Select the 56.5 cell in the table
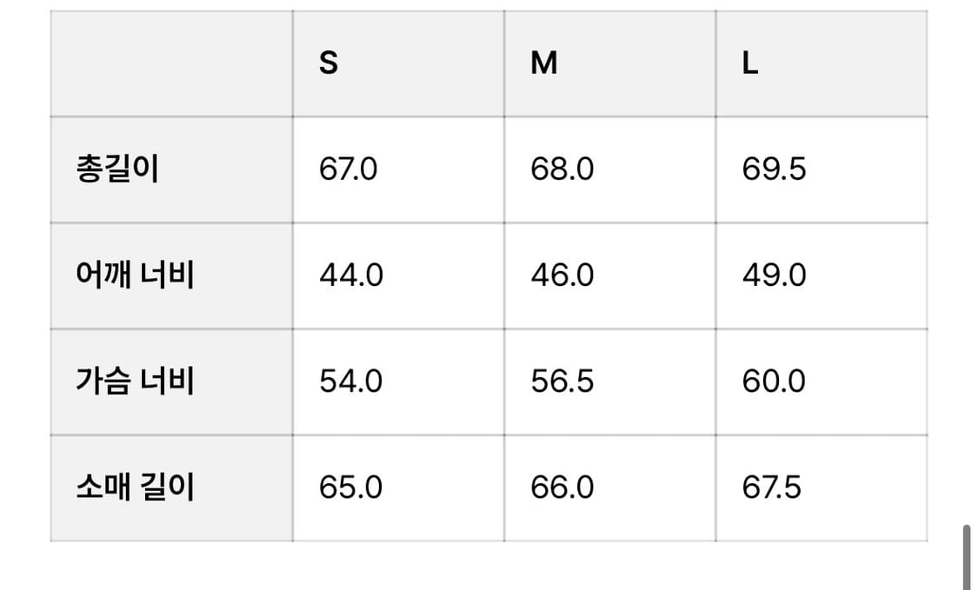This screenshot has width=978, height=590. (x=562, y=381)
